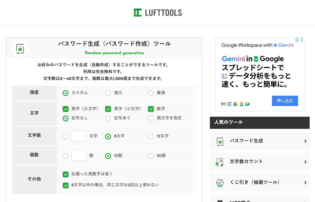Viewport: 315px width, 202px height.
Task: Click the padlock icon beside the tool title
Action: coord(20,49)
